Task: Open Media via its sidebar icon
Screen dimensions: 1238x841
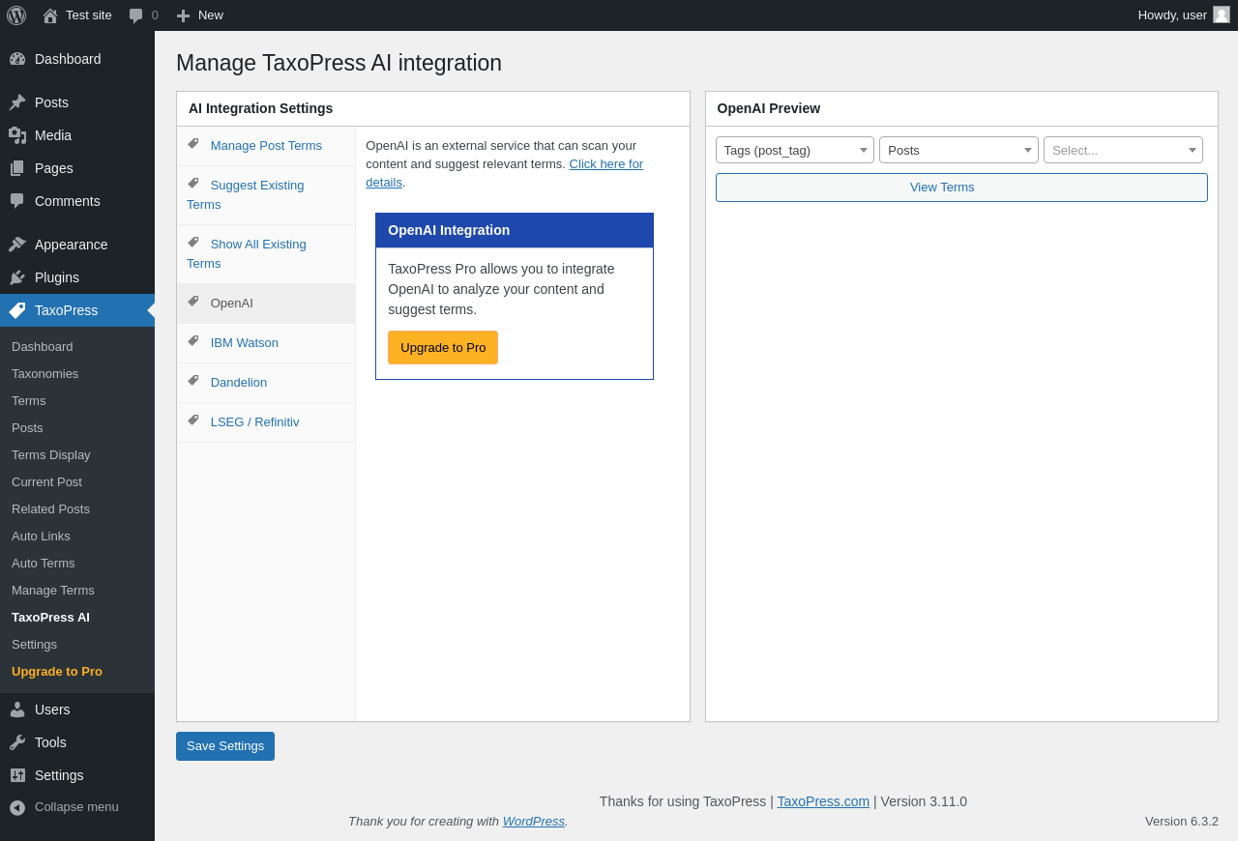Action: 17,135
